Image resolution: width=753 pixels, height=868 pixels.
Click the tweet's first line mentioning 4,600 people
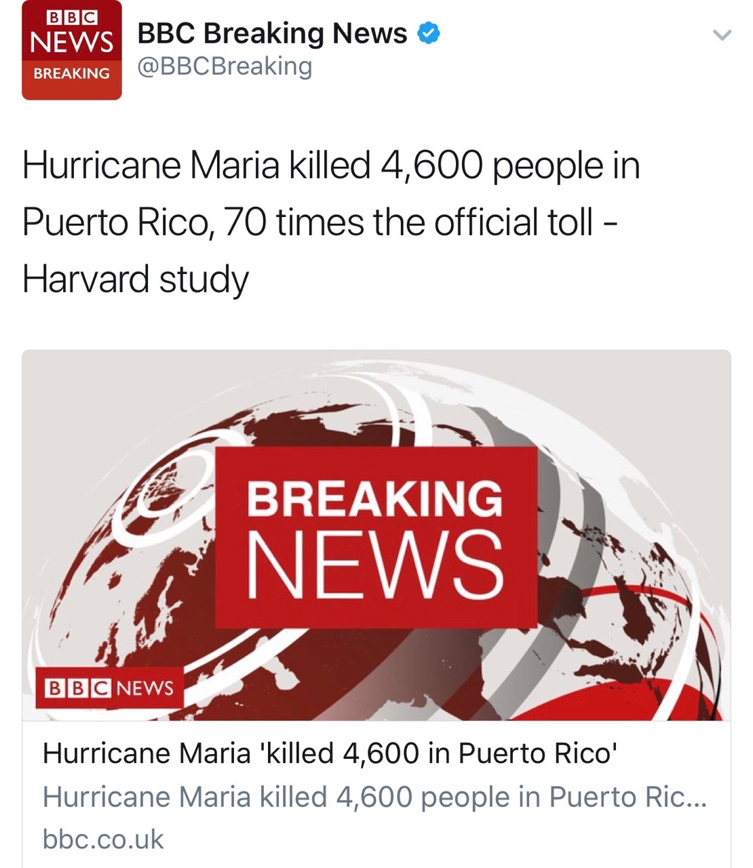tap(331, 165)
